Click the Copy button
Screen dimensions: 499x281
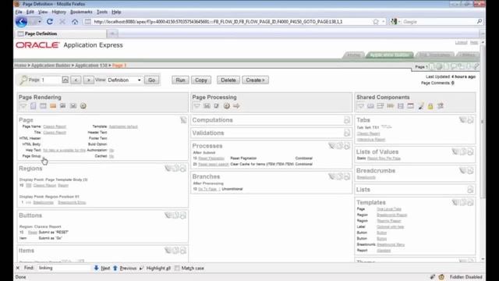201,80
